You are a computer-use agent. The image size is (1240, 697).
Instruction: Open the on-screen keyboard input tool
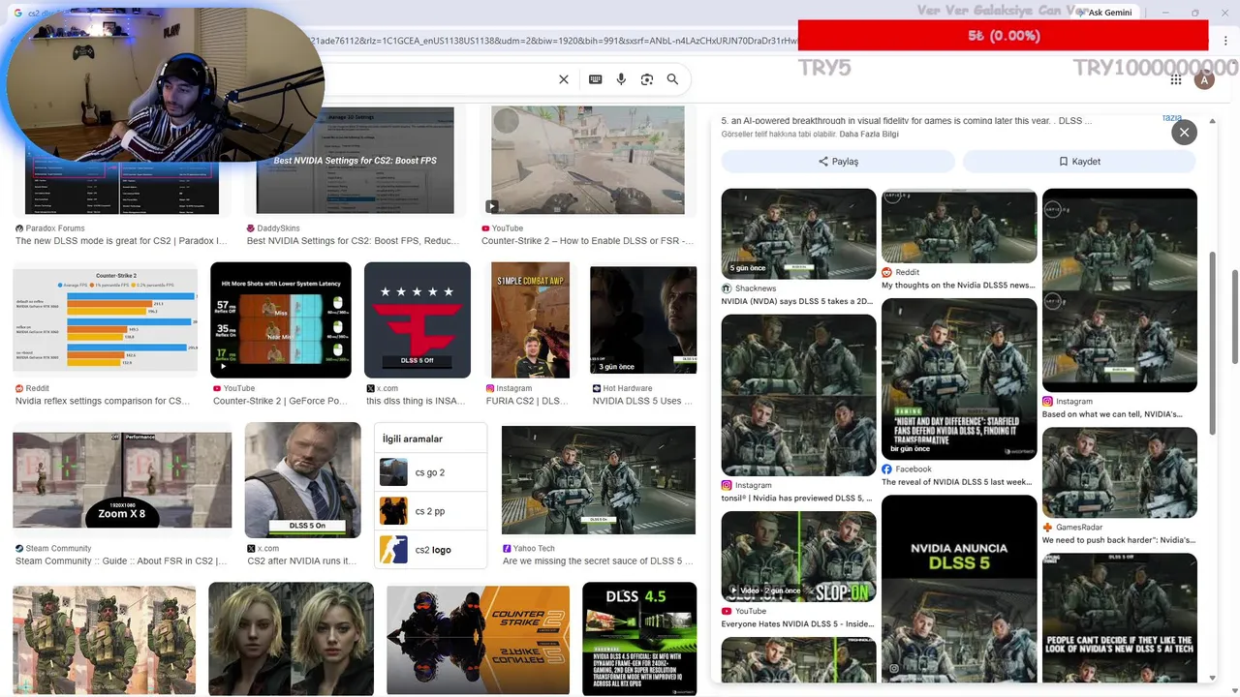595,79
